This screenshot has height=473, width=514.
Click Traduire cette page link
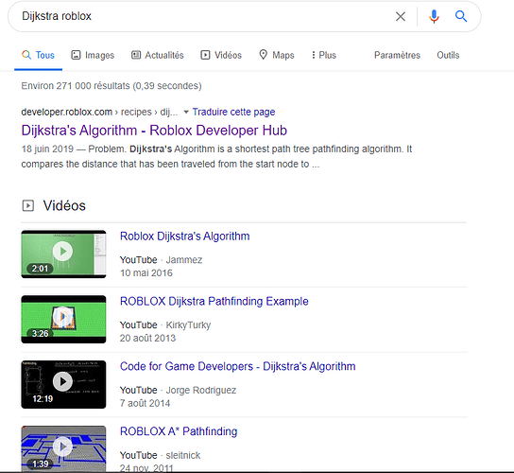tap(233, 112)
